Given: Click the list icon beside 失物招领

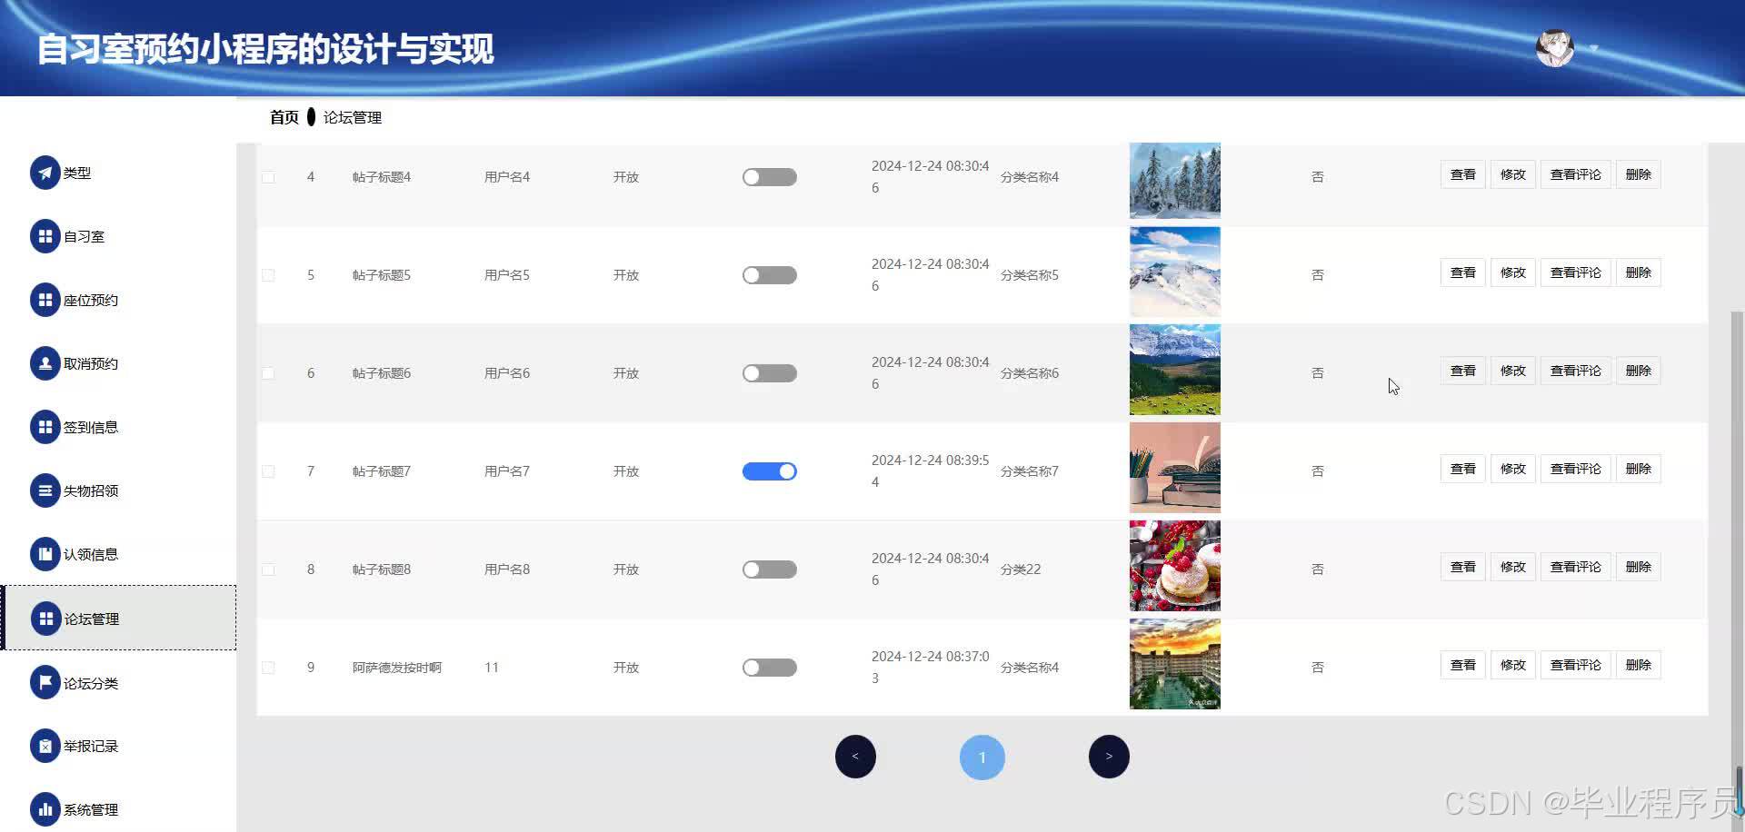Looking at the screenshot, I should click(45, 490).
